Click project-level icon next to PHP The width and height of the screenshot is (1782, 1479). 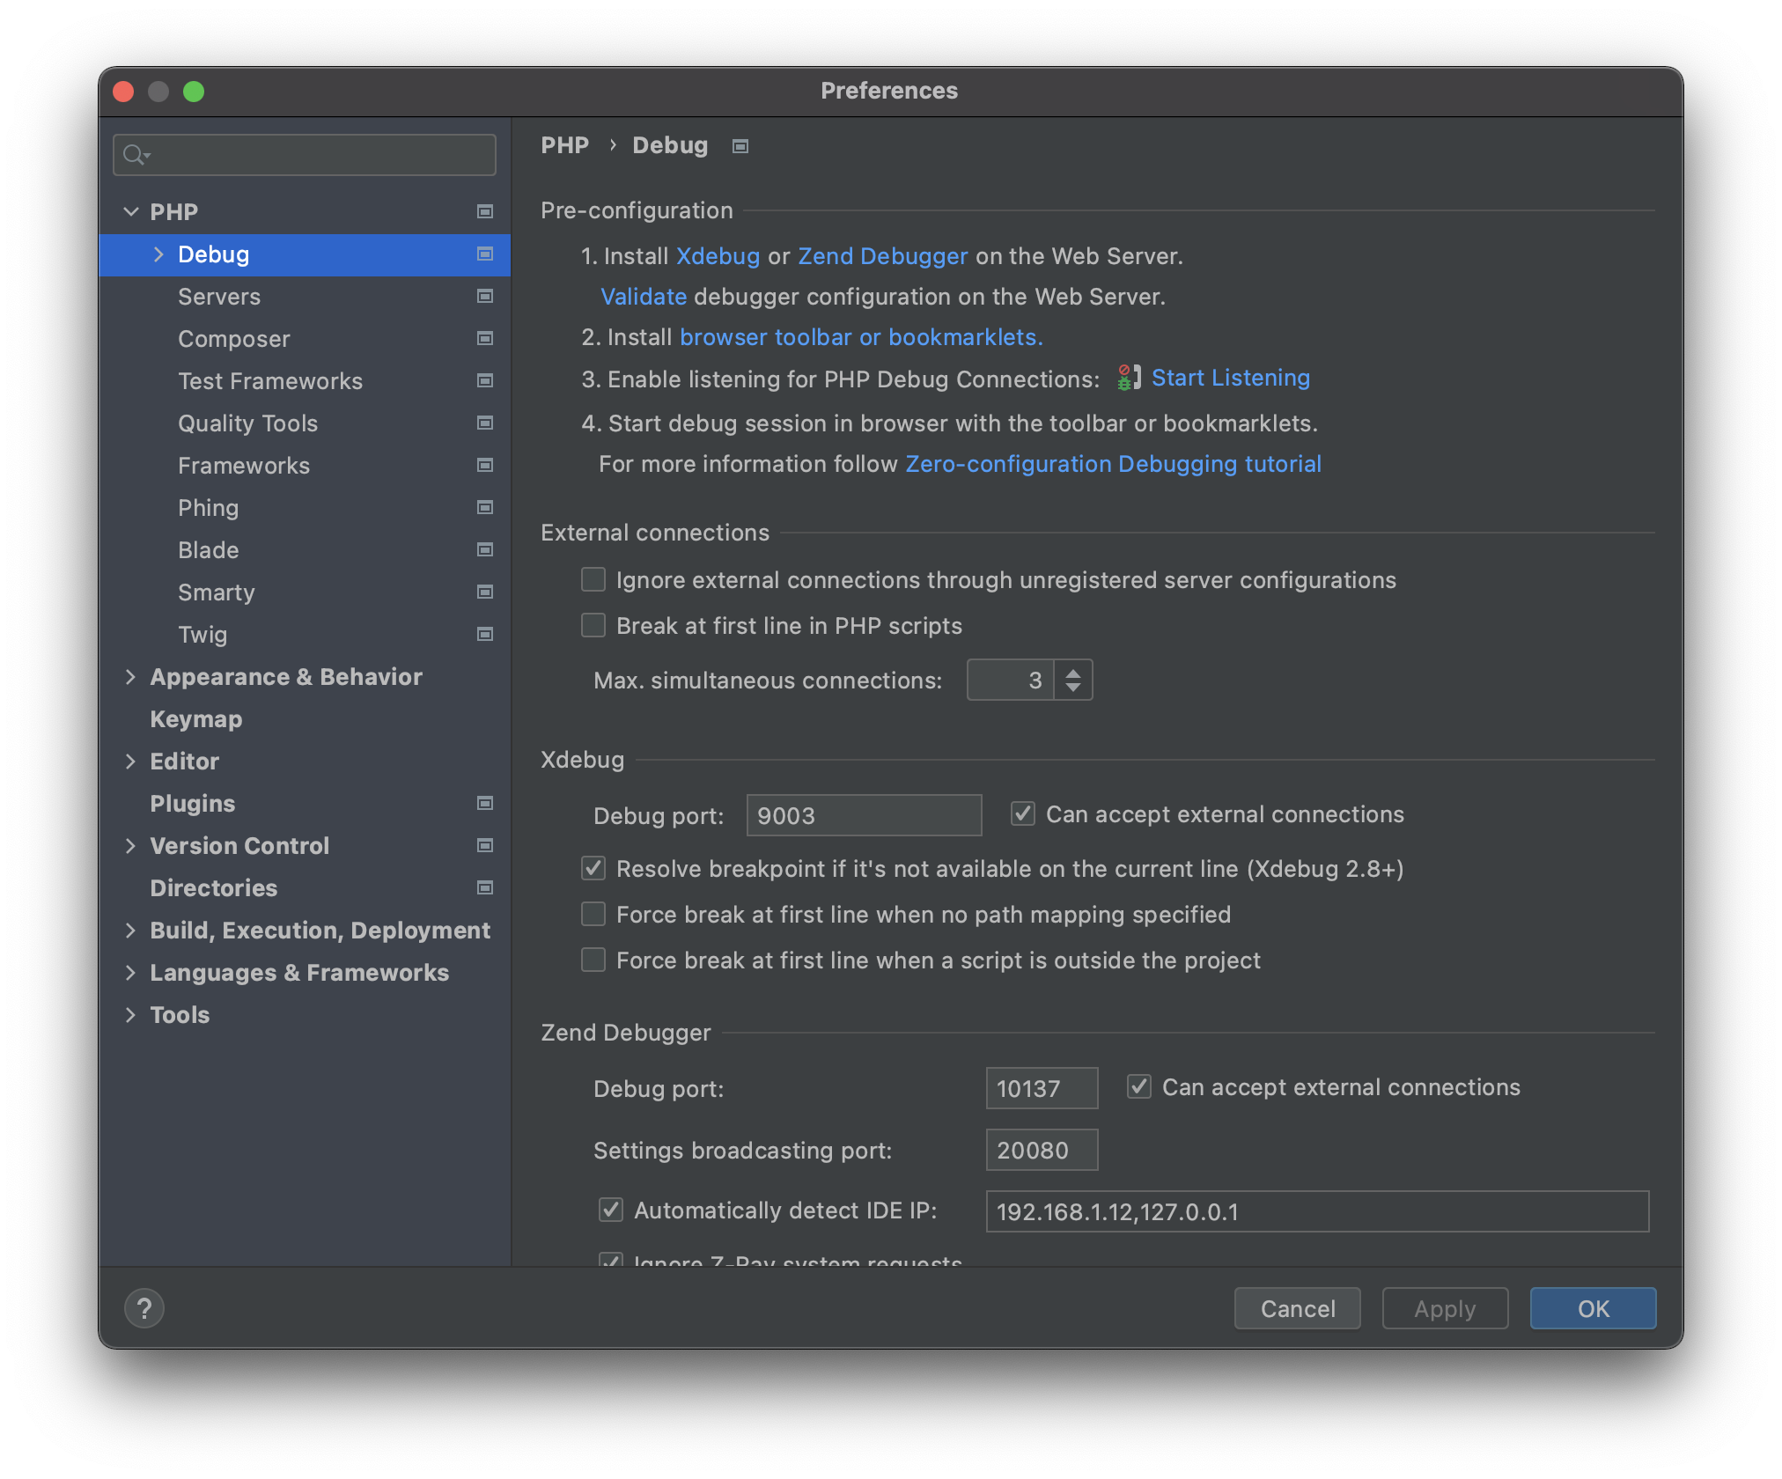[484, 211]
